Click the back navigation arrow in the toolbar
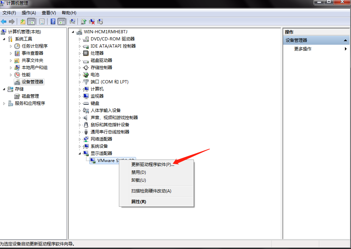351x249 pixels. click(x=4, y=21)
